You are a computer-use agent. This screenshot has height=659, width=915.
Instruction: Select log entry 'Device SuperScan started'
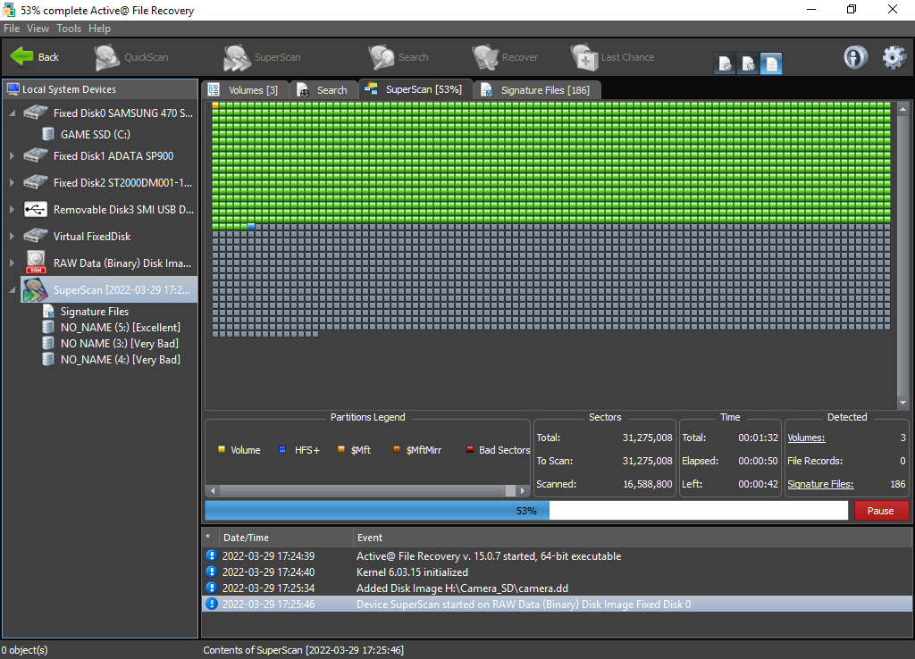[x=558, y=605]
